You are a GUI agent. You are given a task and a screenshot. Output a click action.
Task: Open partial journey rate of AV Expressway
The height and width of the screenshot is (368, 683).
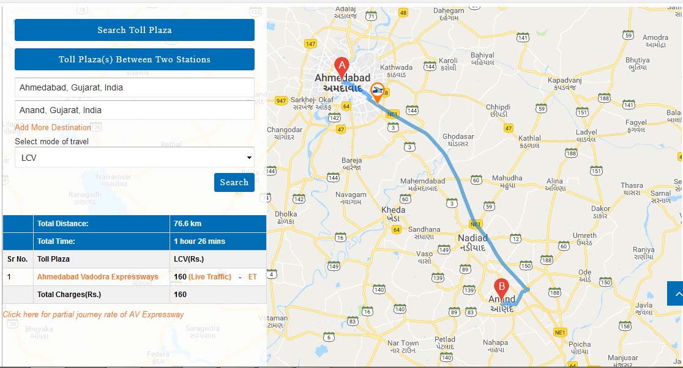tap(93, 314)
